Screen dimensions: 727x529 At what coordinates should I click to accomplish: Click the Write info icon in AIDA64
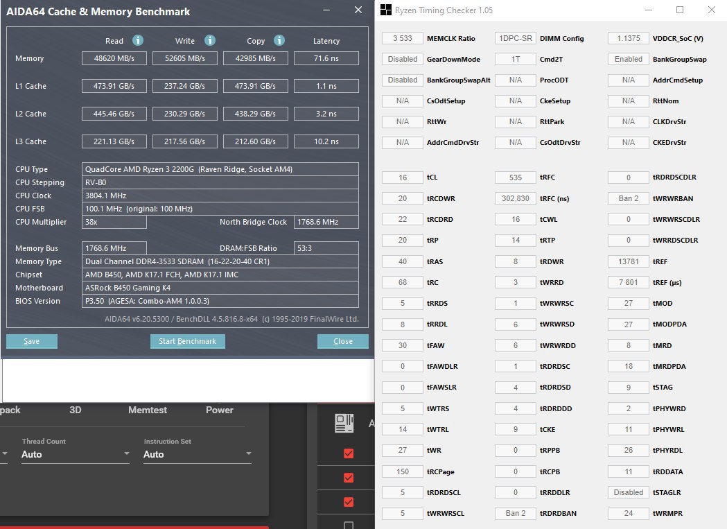coord(209,40)
